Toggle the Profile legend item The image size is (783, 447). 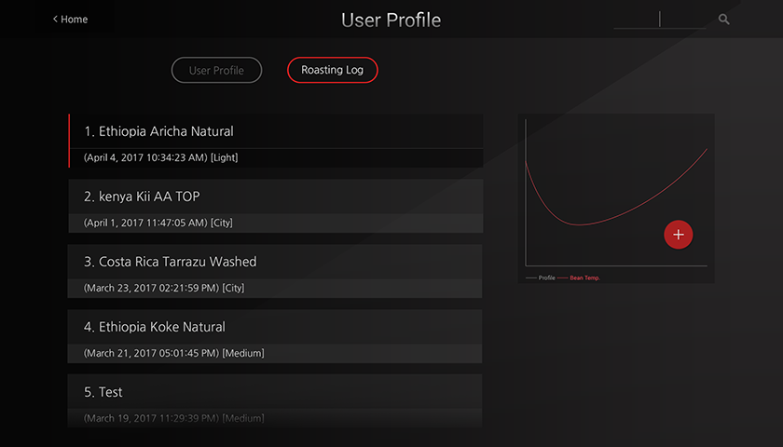542,278
